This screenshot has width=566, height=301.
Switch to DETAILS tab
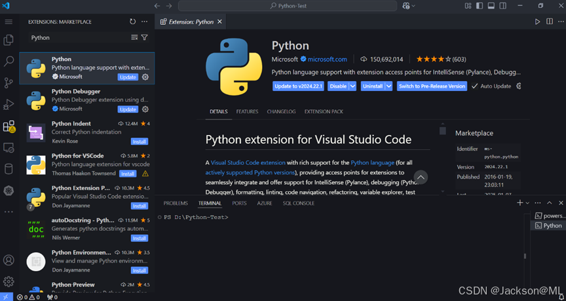[x=219, y=111]
